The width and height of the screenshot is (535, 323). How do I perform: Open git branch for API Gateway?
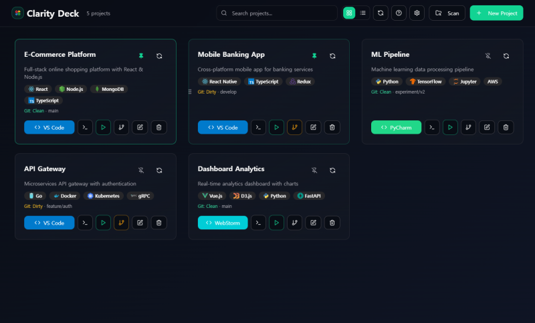[x=121, y=223]
